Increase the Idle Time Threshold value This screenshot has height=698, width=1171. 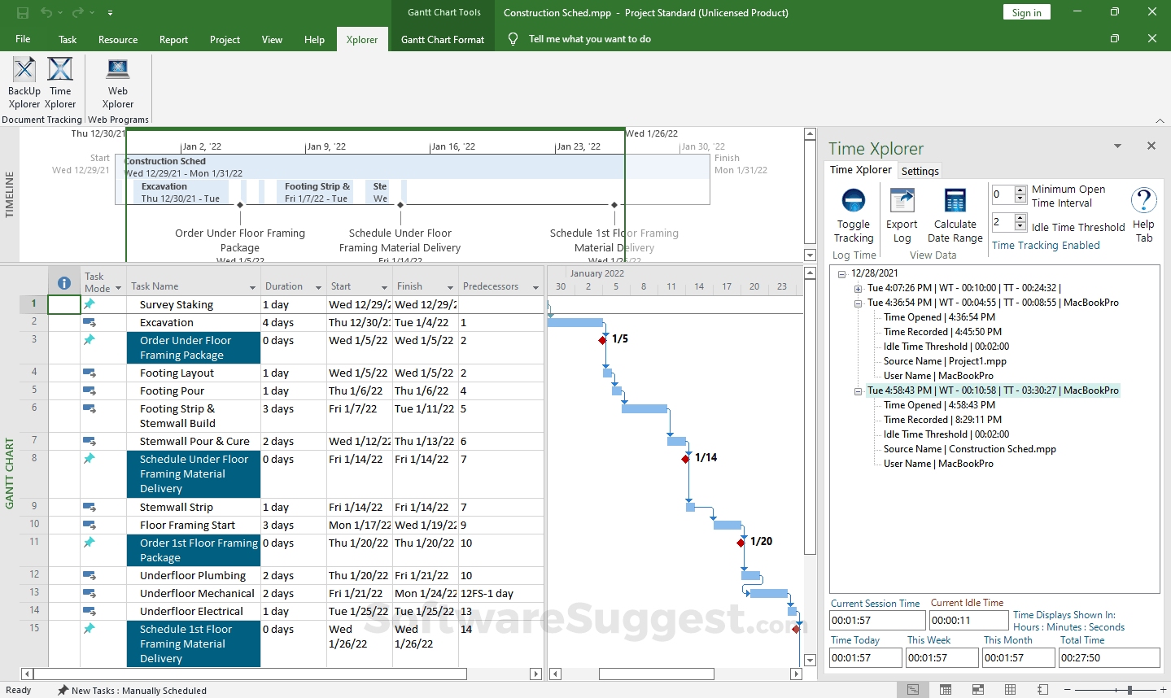coord(1020,218)
